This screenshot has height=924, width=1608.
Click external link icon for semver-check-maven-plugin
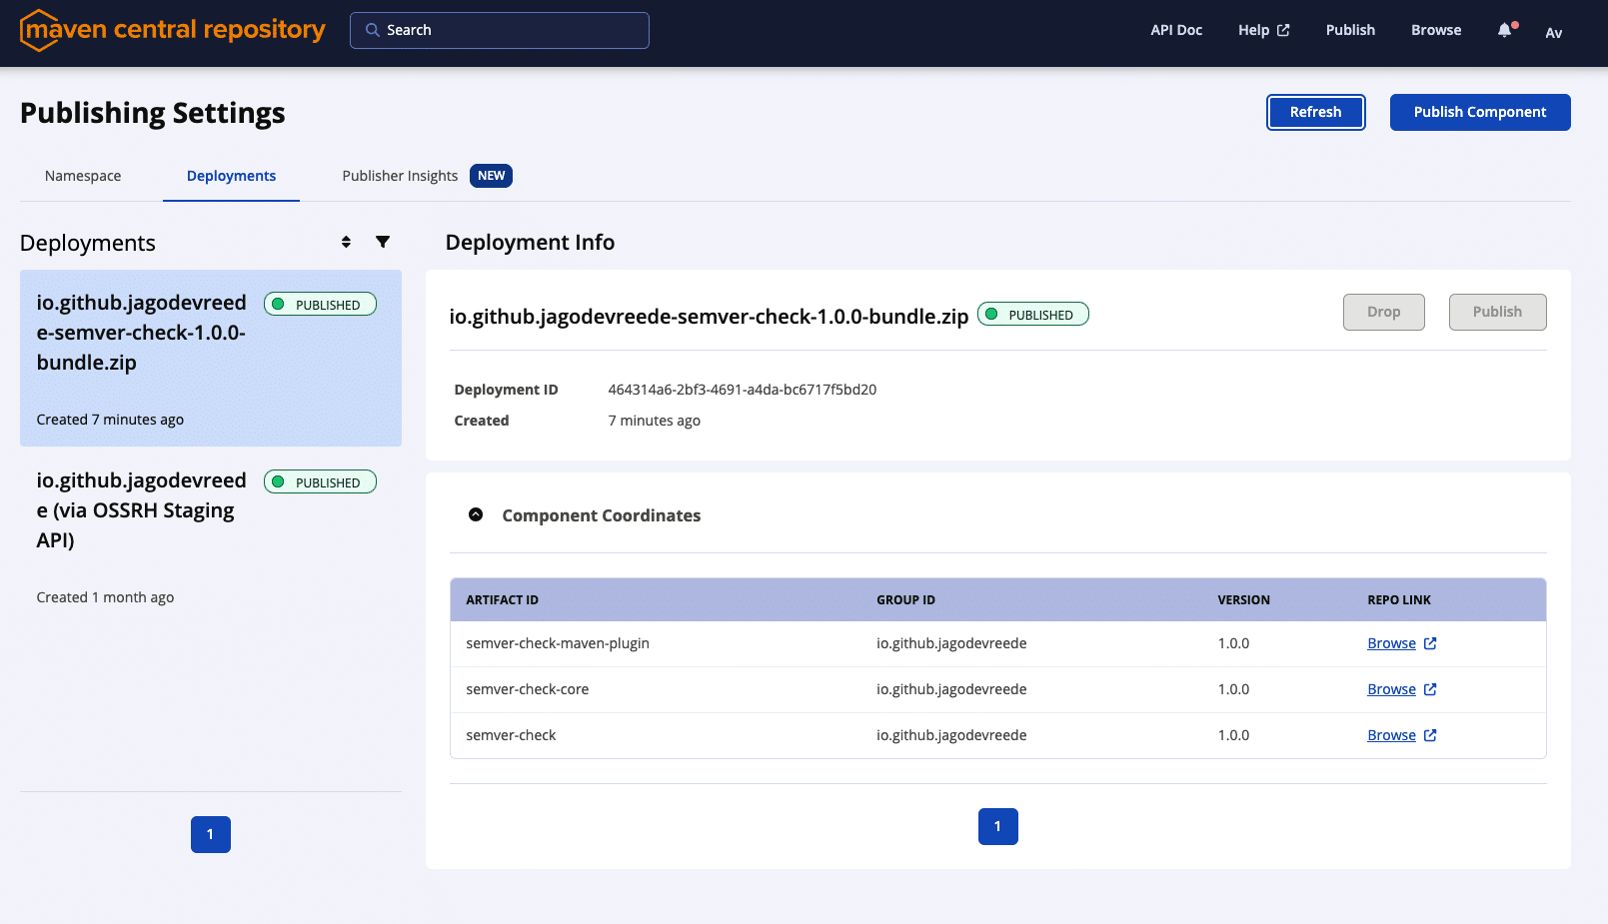pos(1430,643)
